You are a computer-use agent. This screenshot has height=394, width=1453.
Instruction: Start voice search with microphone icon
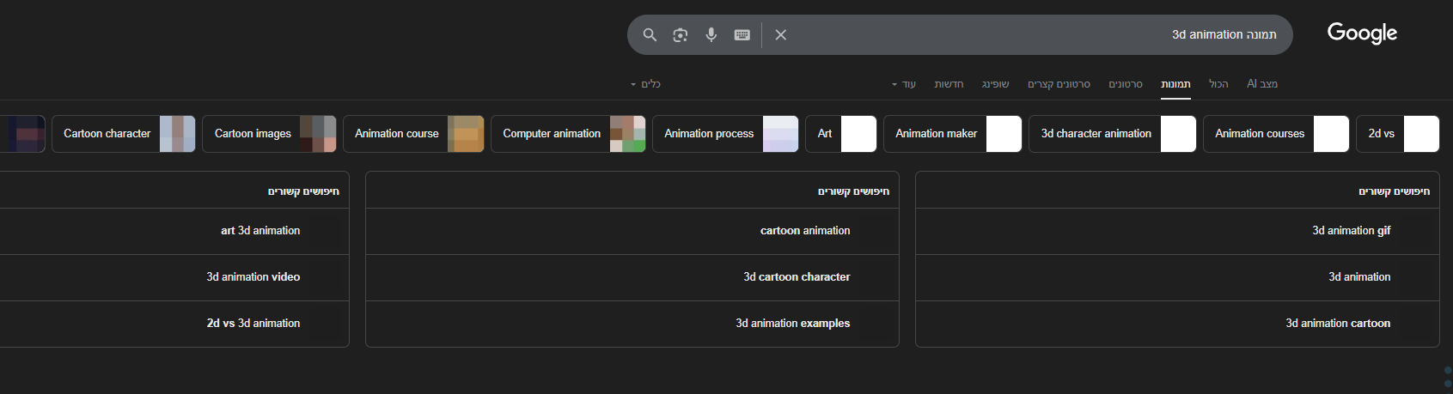[x=711, y=35]
